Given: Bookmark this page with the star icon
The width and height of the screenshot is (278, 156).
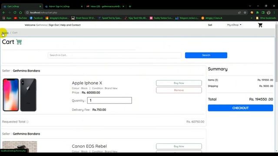Looking at the screenshot, I should click(245, 13).
